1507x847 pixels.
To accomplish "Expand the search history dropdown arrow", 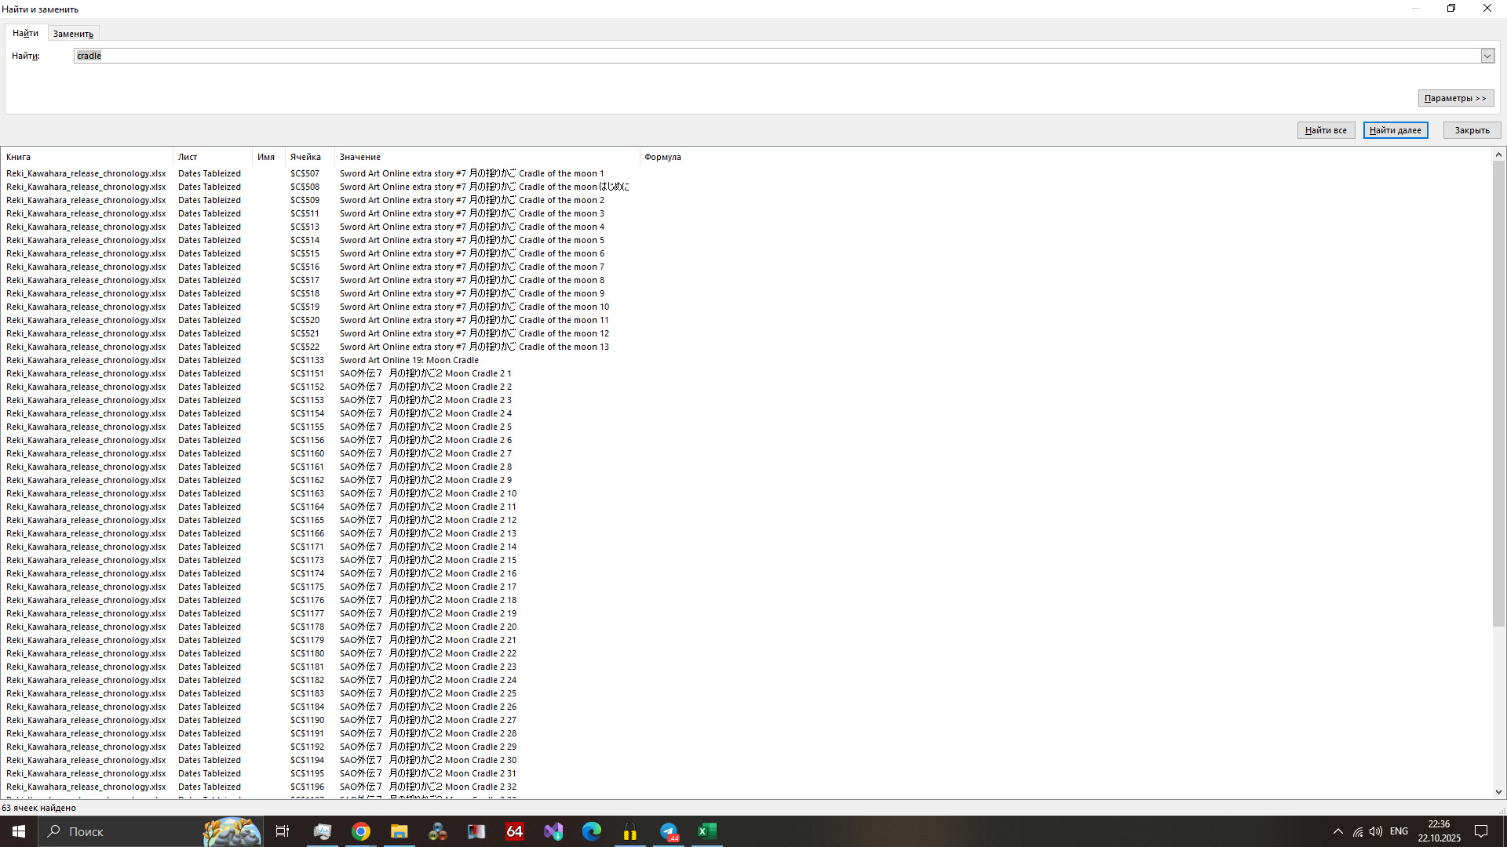I will pos(1487,56).
